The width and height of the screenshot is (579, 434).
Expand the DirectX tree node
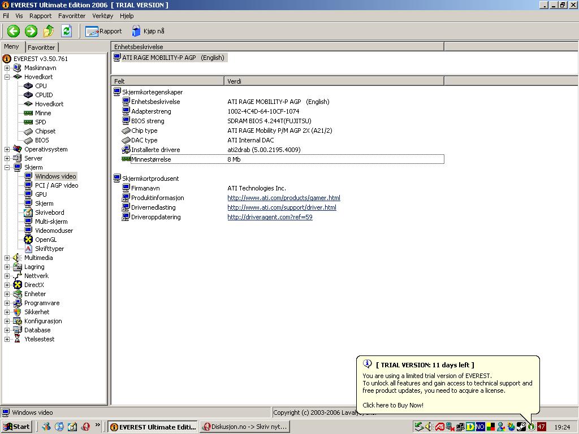7,285
